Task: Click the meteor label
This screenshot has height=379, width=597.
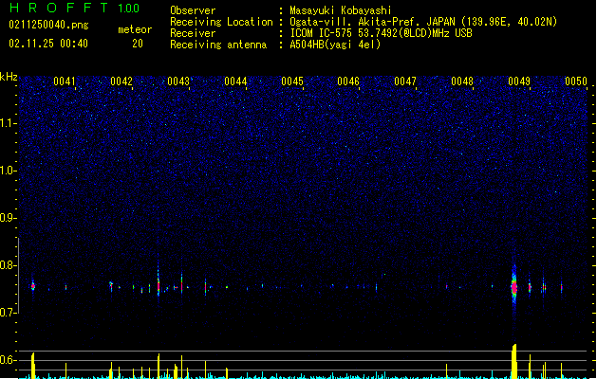Action: 135,29
